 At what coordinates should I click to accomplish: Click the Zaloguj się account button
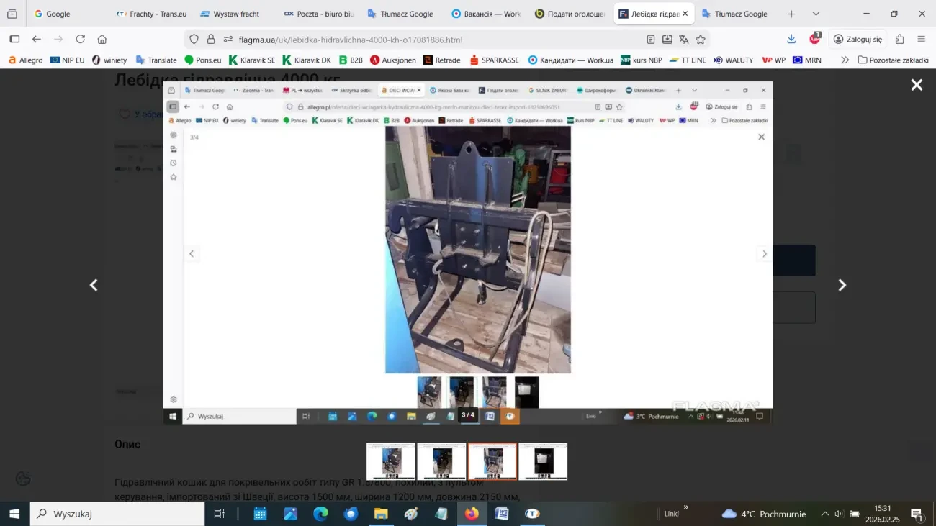click(x=858, y=40)
